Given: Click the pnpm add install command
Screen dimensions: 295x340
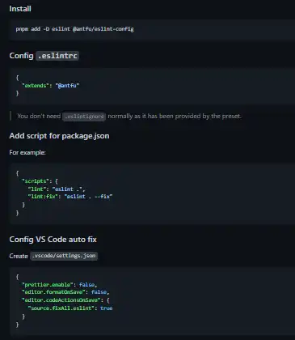Looking at the screenshot, I should tap(74, 29).
